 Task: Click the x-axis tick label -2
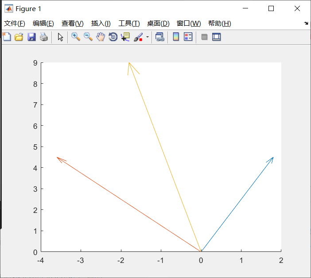point(121,260)
